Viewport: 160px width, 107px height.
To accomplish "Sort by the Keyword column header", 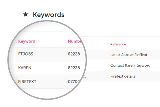I will tap(27, 41).
